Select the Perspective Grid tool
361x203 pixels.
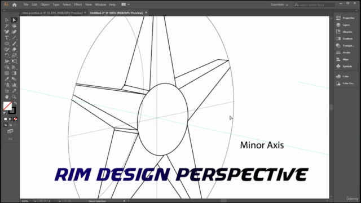click(14, 67)
